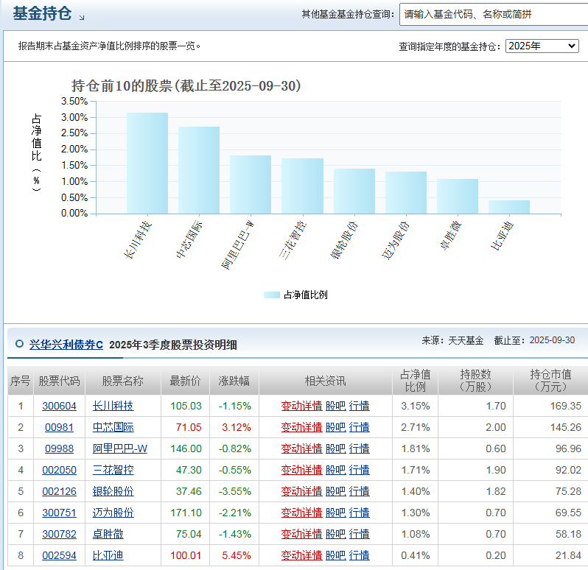
Task: Click the 中芯国际 bar in chart
Action: (199, 171)
